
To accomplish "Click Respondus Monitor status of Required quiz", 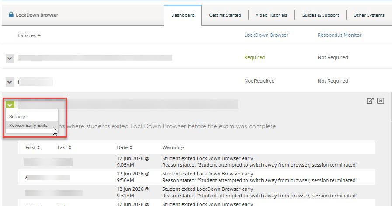I will (333, 57).
